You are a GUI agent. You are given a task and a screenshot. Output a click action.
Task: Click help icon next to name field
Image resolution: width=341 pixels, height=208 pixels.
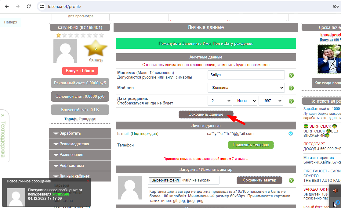(x=291, y=75)
